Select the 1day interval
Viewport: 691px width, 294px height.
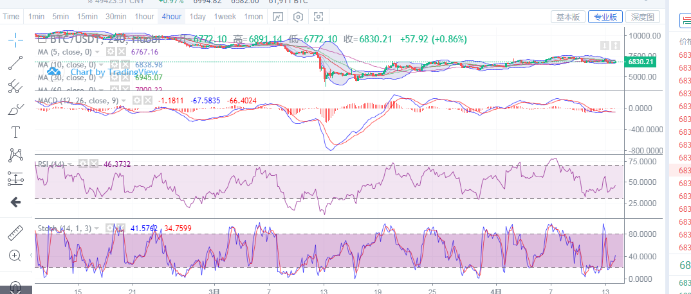coord(198,17)
